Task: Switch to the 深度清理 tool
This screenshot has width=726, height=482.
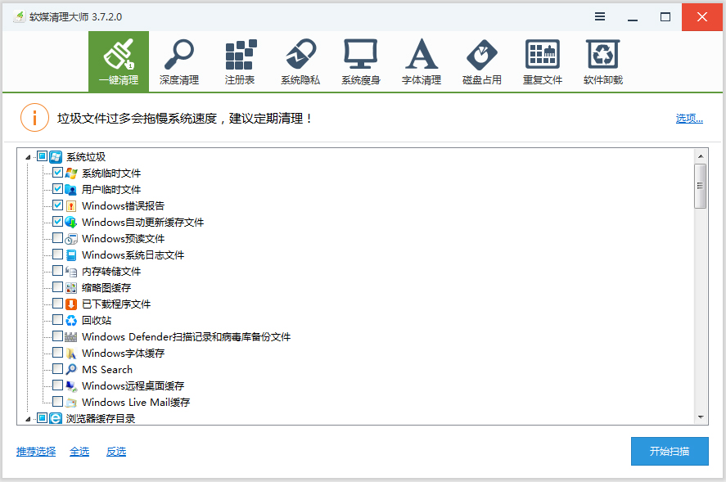Action: click(x=179, y=61)
